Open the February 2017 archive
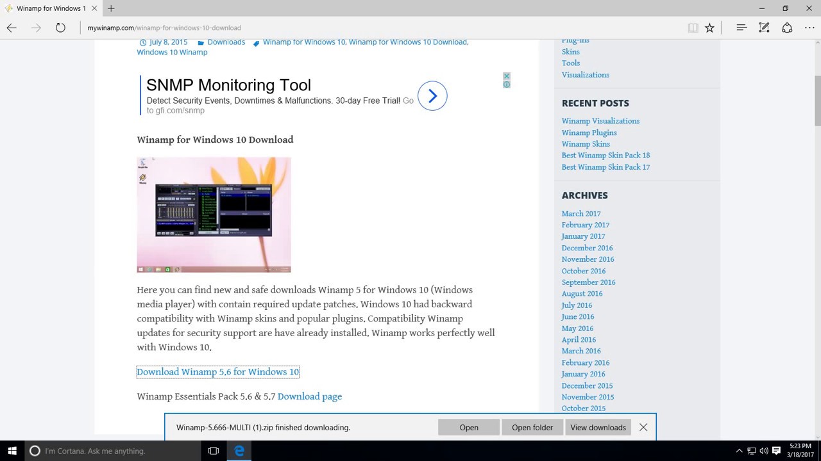The height and width of the screenshot is (461, 821). coord(586,225)
